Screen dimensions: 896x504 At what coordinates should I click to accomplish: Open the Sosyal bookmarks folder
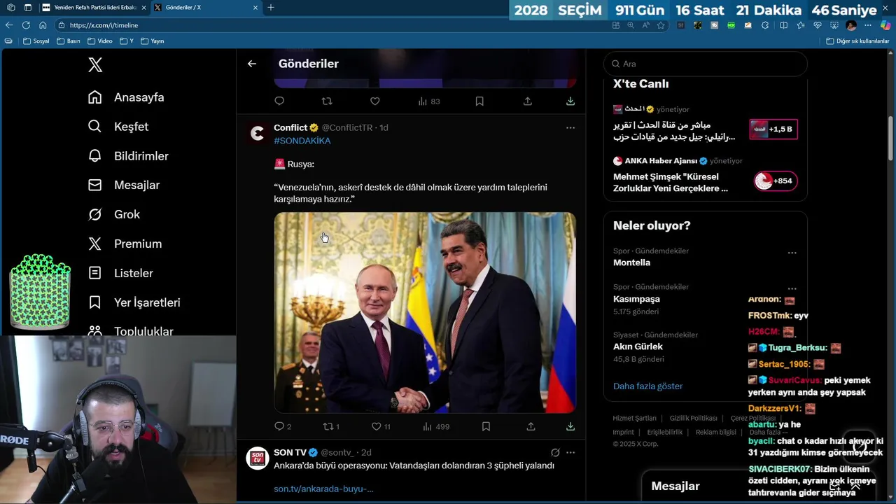click(x=36, y=41)
